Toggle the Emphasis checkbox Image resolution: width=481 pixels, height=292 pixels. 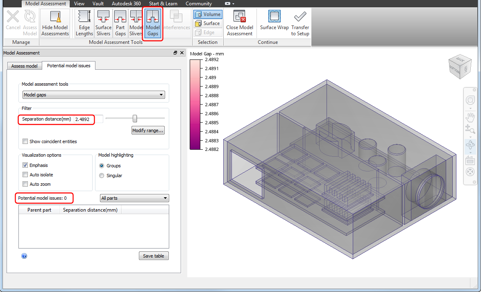pos(25,165)
